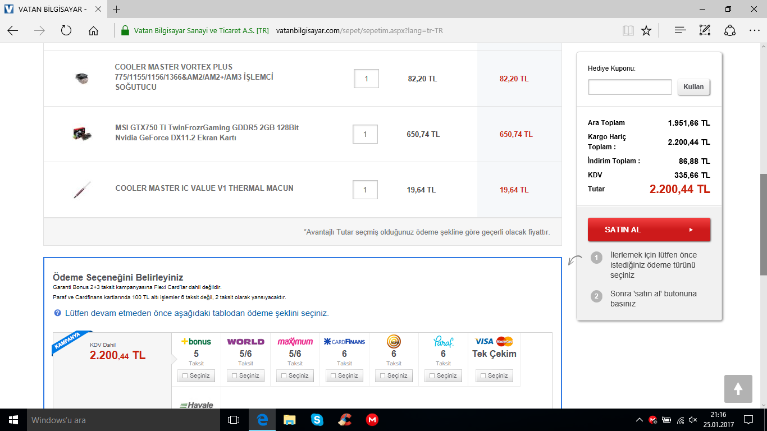Click the quantity box for MSI GTX750 Ti
The height and width of the screenshot is (431, 767).
point(365,134)
